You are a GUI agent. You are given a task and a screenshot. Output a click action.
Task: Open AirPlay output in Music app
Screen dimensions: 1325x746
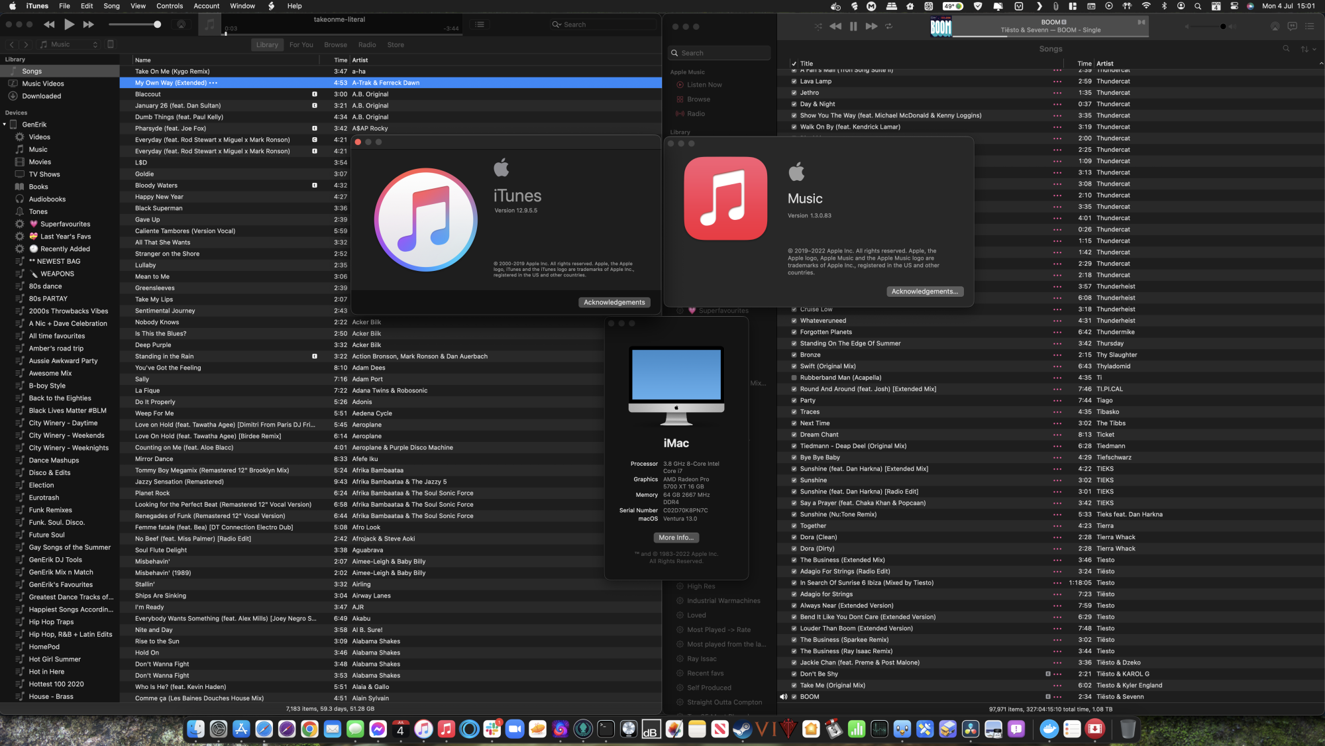(x=1275, y=27)
